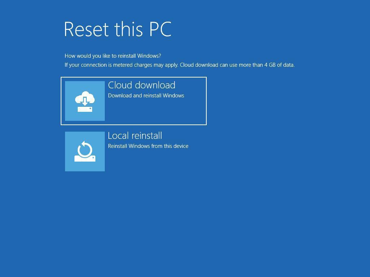370x277 pixels.
Task: Select the highlighted Cloud download option box
Action: pyautogui.click(x=134, y=101)
